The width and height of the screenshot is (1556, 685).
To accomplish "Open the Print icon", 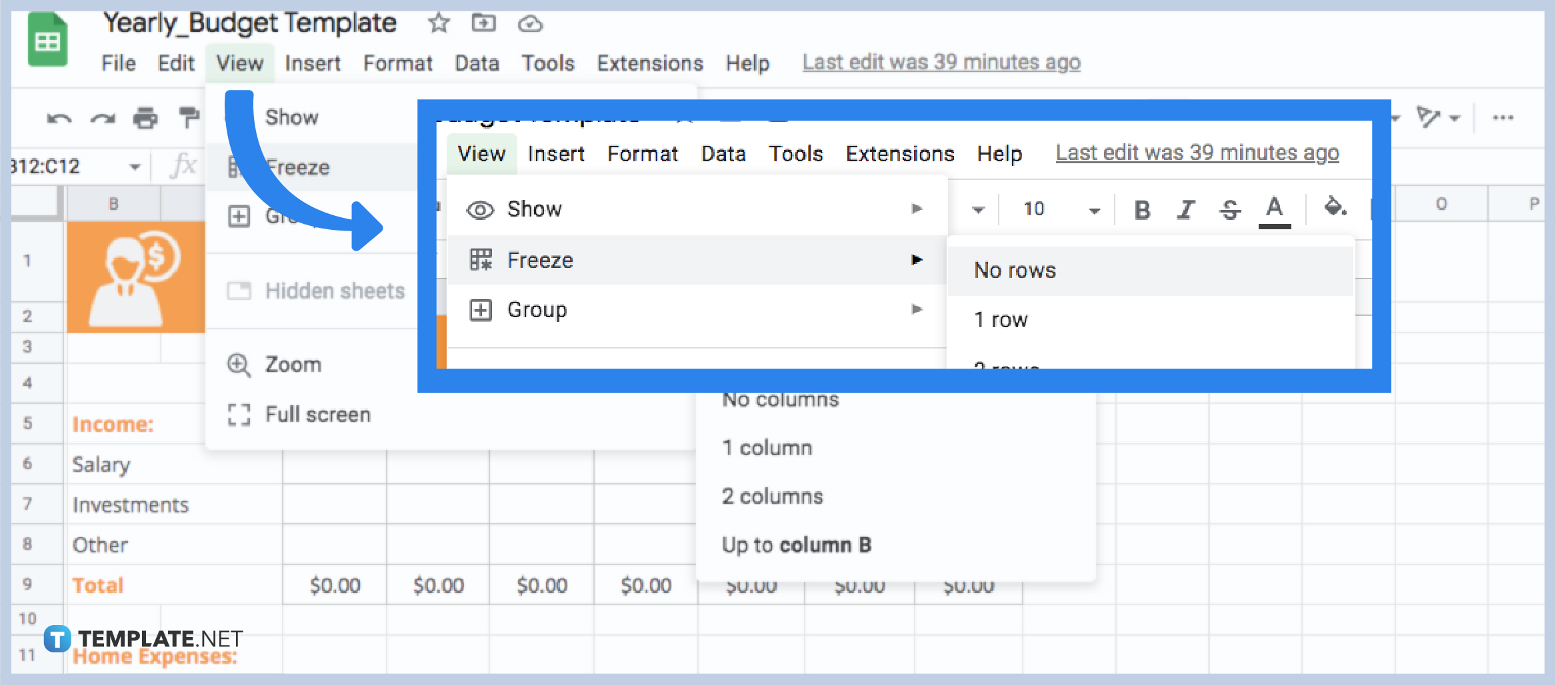I will click(x=146, y=117).
